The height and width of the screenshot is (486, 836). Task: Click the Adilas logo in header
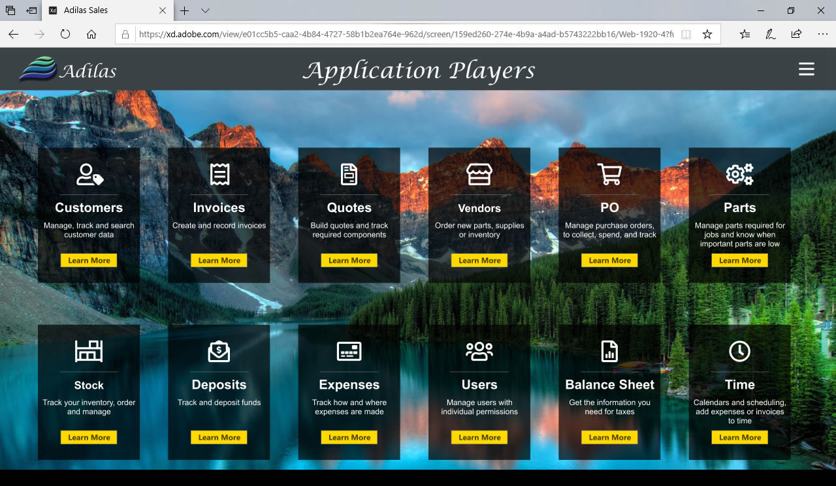68,70
